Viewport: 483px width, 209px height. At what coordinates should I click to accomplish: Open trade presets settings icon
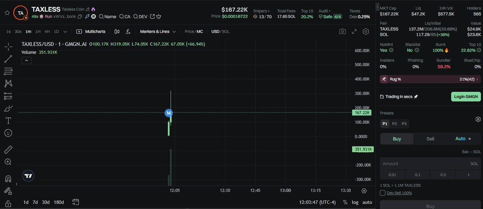tap(478, 119)
